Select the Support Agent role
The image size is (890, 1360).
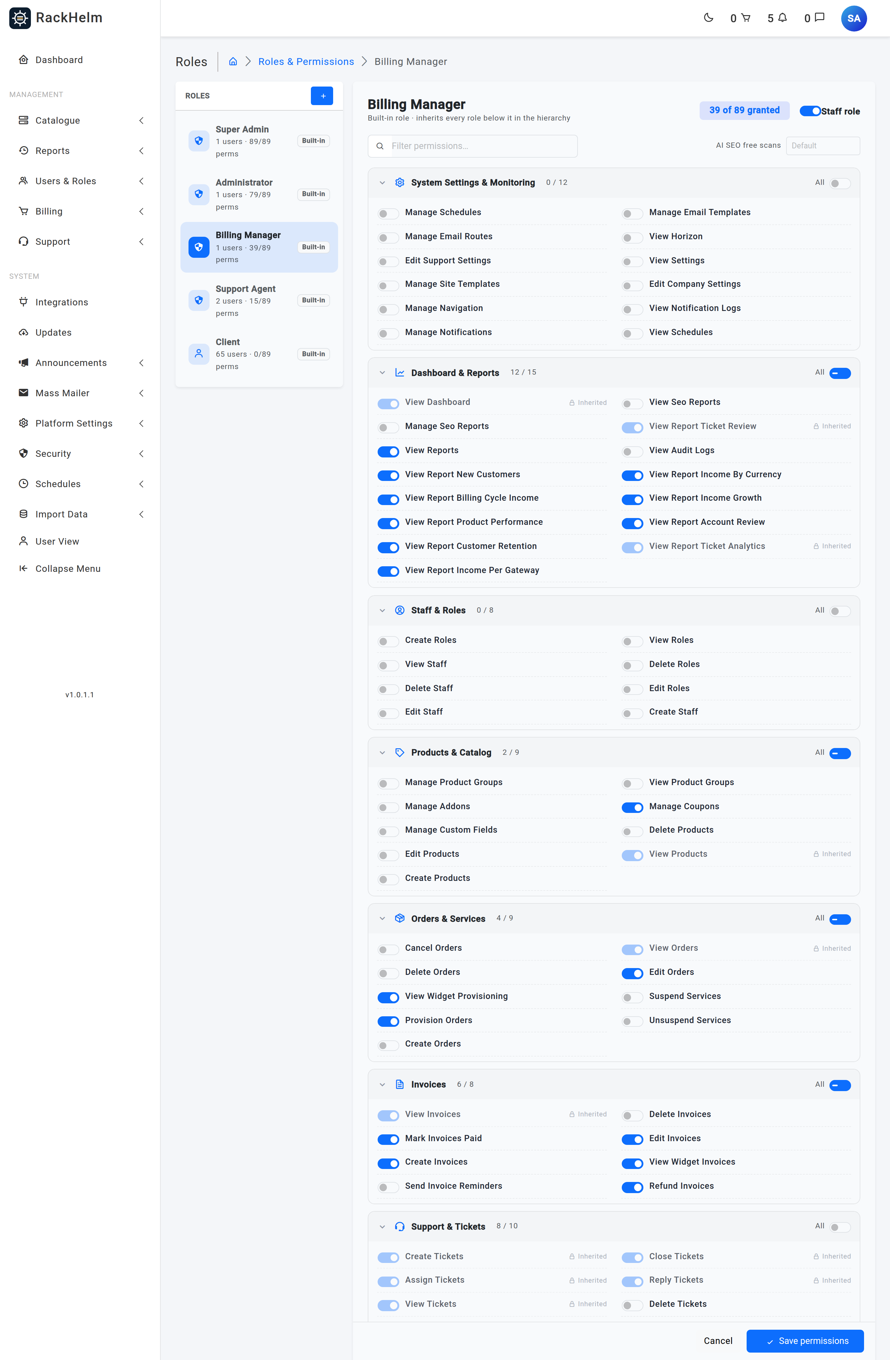click(259, 300)
